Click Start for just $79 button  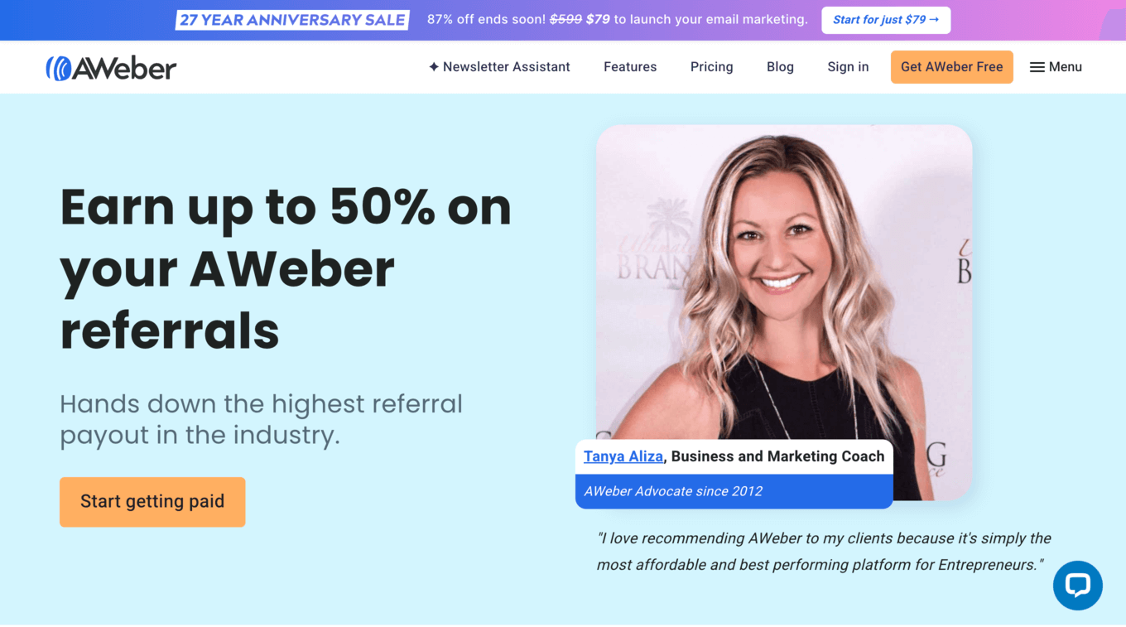886,20
